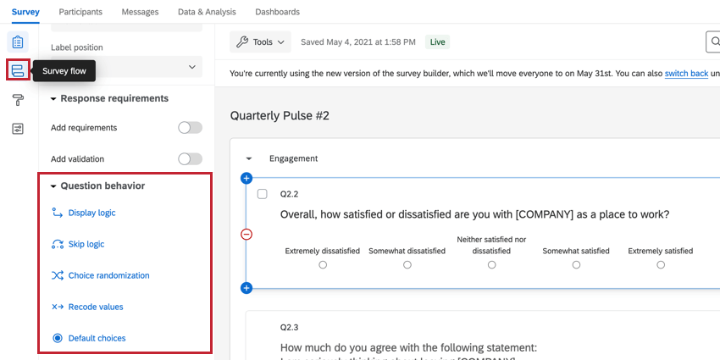This screenshot has height=360, width=720.
Task: Select the Extremely satisfied radio button
Action: (661, 265)
